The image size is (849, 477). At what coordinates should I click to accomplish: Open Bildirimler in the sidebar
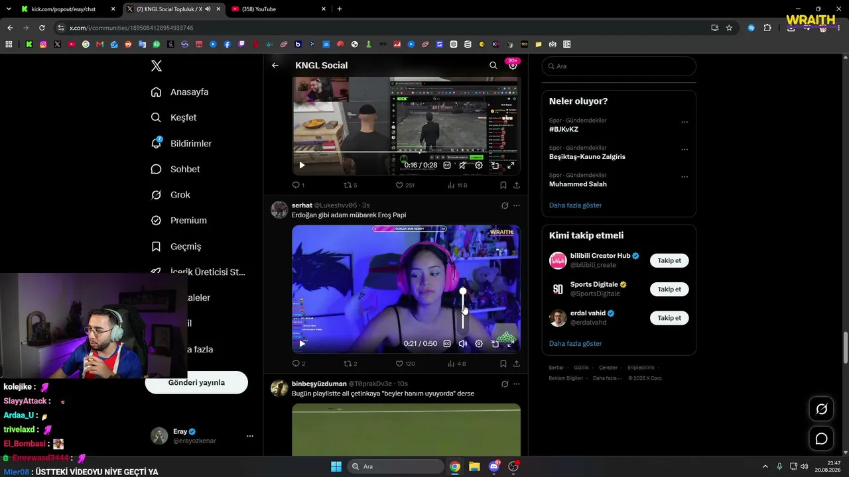click(181, 143)
